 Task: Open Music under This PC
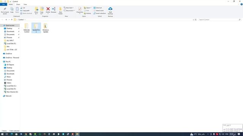[9, 77]
